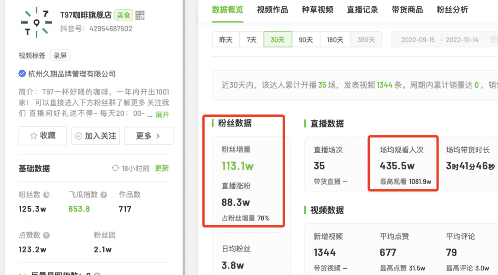Screen dimensions: 498x275
Task: Click the 日均粉丝 value 3.8w
Action: pyautogui.click(x=233, y=265)
